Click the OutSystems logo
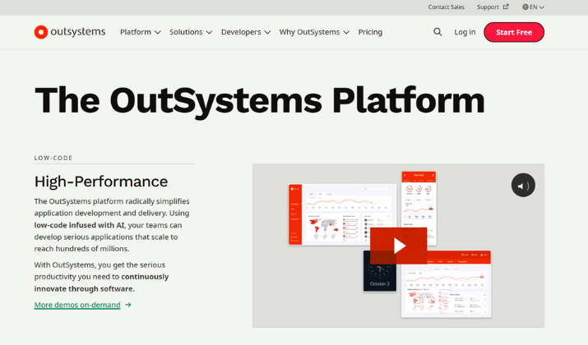Screen dimensions: 588x345 click(x=70, y=32)
